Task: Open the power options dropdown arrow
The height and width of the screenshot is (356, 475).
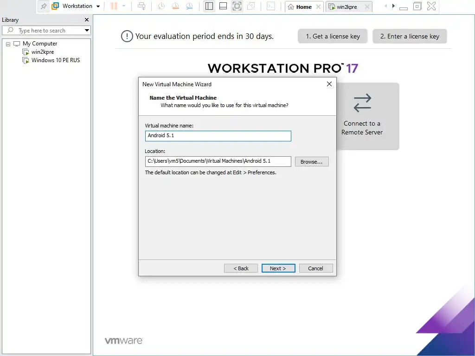Action: tap(123, 6)
